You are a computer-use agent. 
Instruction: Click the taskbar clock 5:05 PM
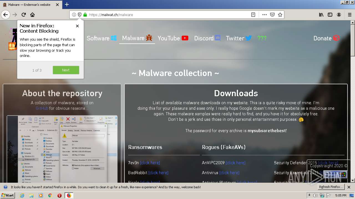341,195
